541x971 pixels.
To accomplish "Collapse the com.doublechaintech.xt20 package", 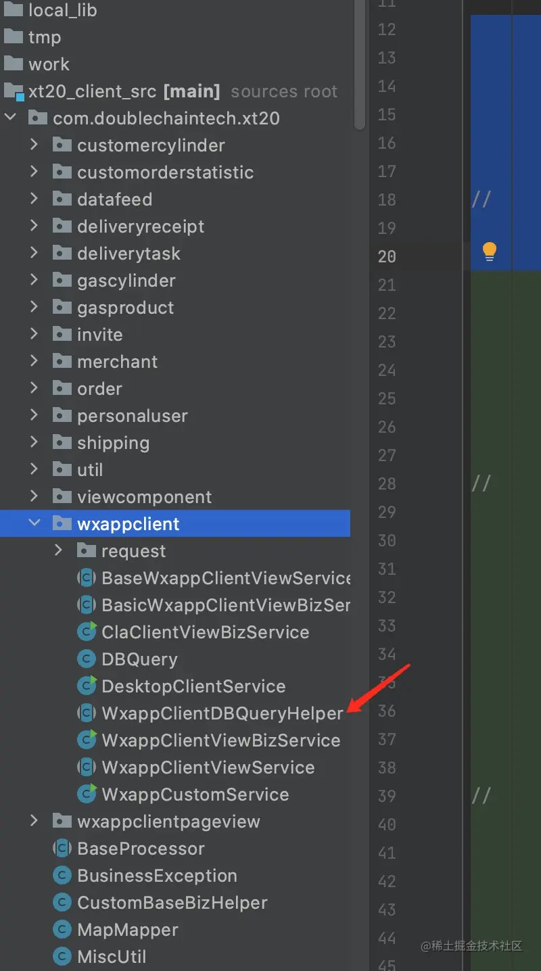I will coord(10,118).
